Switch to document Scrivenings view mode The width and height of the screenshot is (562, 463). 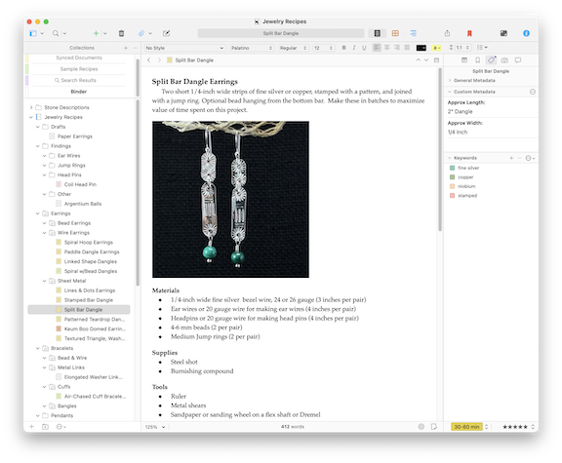click(x=377, y=33)
